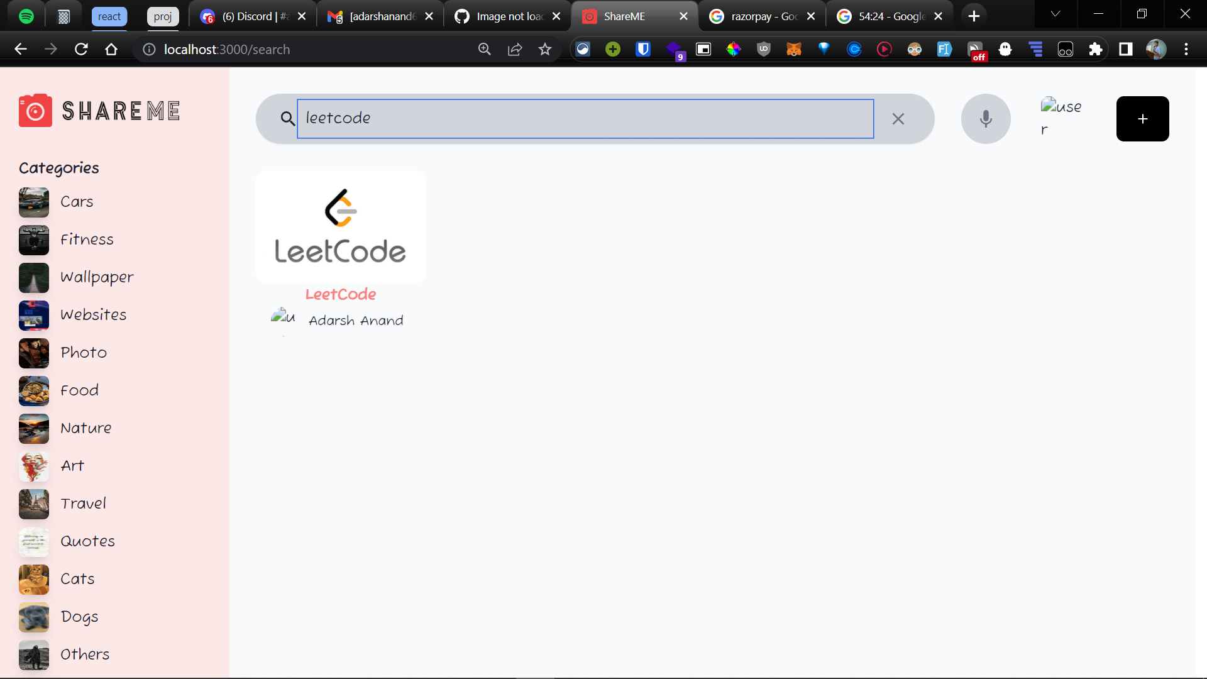Click the browser home button

click(x=111, y=49)
